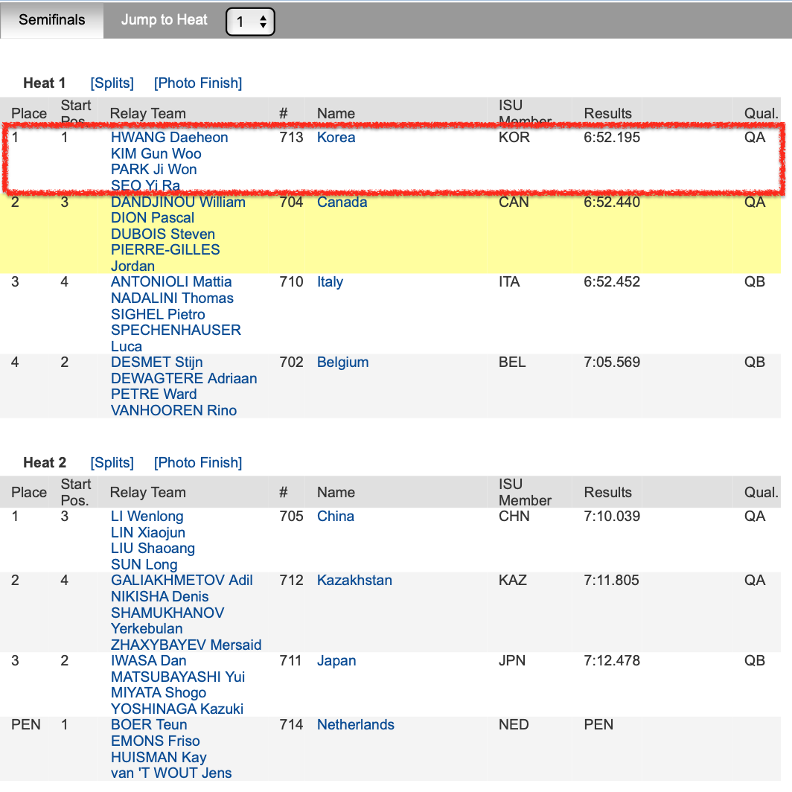This screenshot has height=792, width=792.
Task: Open the Italy team link
Action: point(330,282)
